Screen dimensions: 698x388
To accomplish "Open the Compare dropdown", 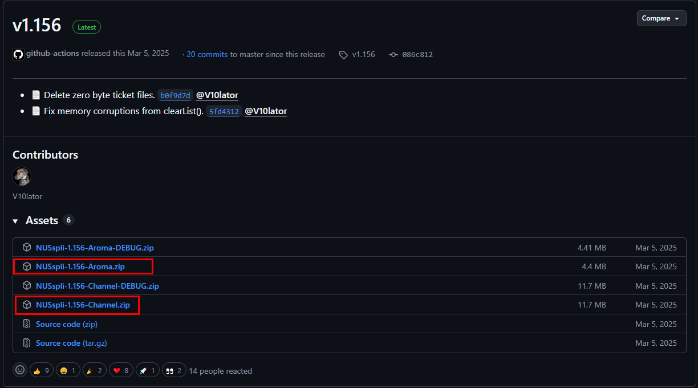I will tap(661, 18).
